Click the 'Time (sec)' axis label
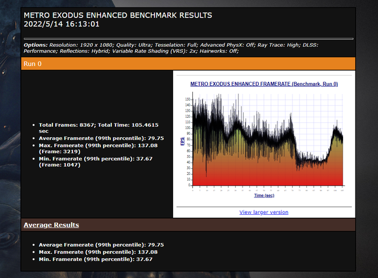 263,195
